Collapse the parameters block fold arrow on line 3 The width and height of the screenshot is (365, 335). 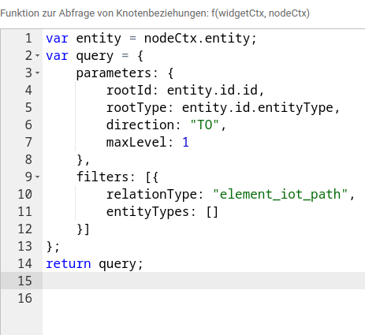(x=37, y=73)
